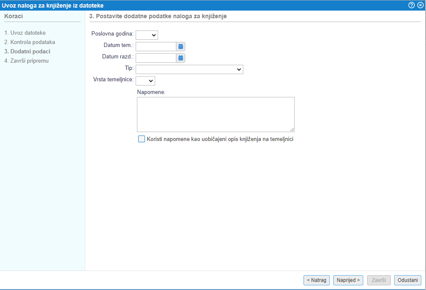The image size is (426, 290).
Task: Expand the Poslovna godina dropdown
Action: [147, 35]
